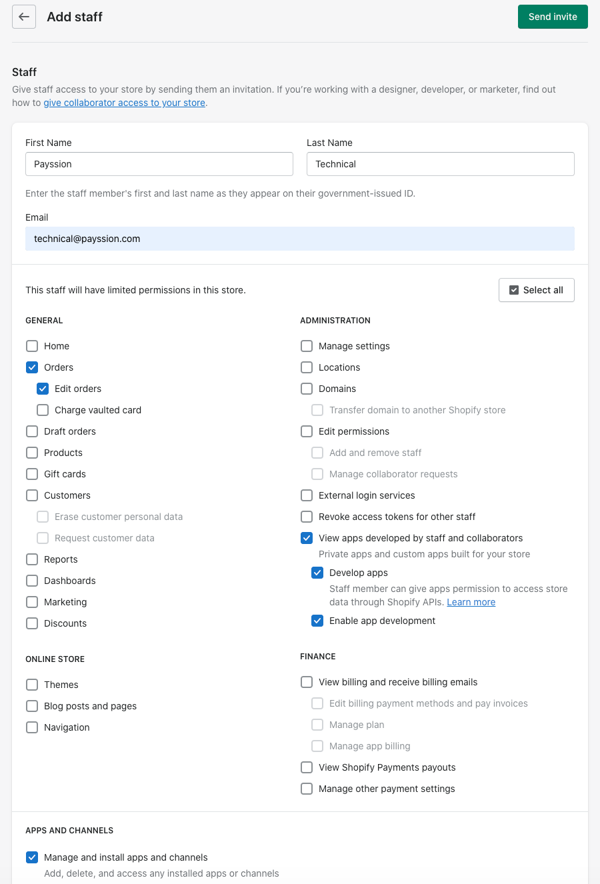
Task: Enable the Charge vaulted card permission
Action: 43,409
